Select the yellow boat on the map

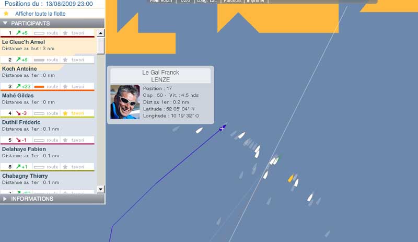coord(291,178)
